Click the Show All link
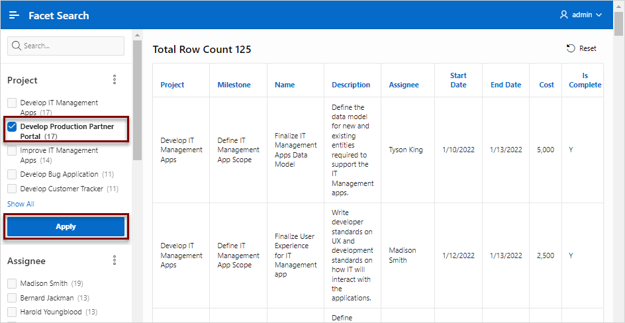Screen dimensions: 625x323 (21, 204)
